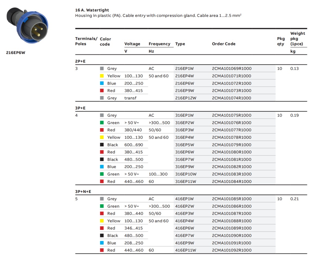This screenshot has width=326, height=260.
Task: Click the weight value 0.13
Action: coord(294,69)
